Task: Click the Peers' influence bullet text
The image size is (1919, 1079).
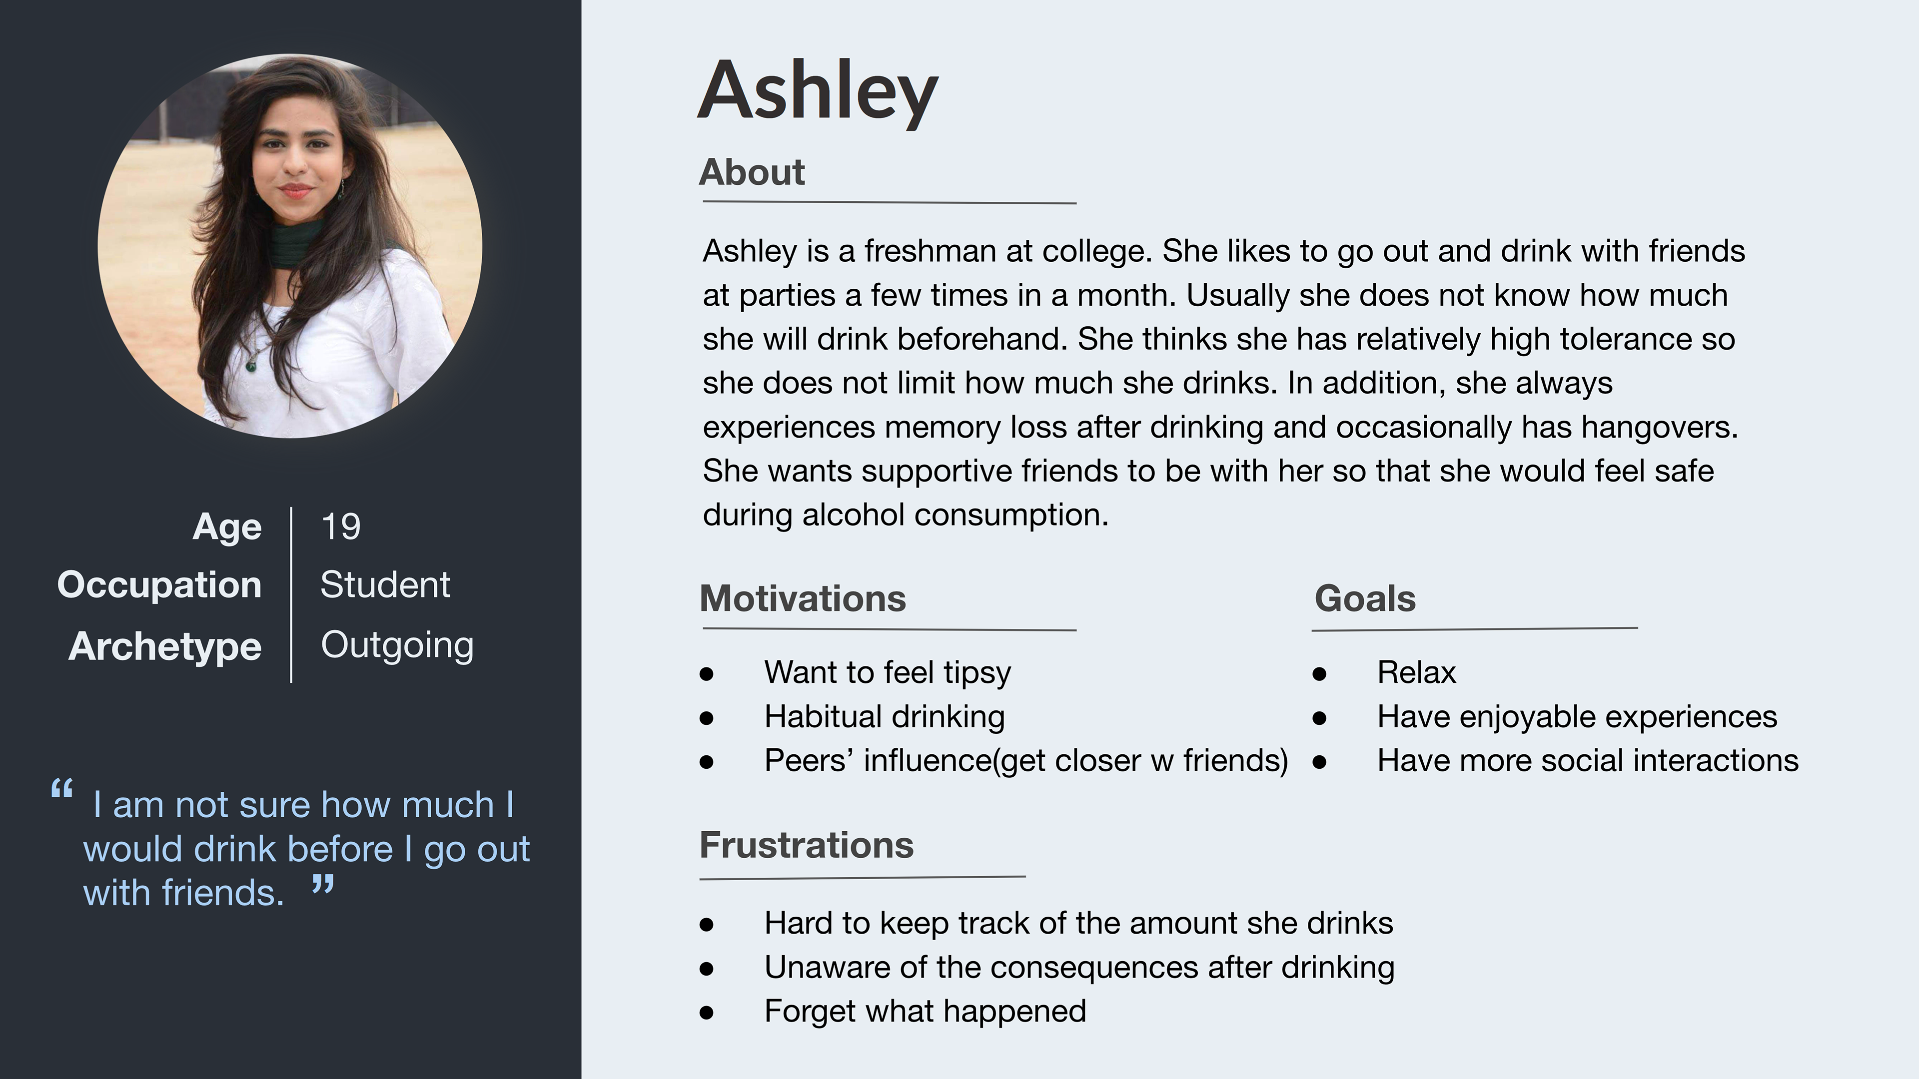Action: click(1026, 760)
